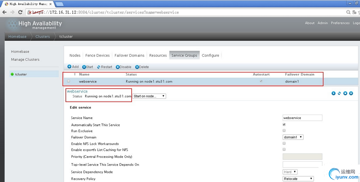The width and height of the screenshot is (360, 182).
Task: Open the Service Dependency Mode Hard dropdown
Action: (290, 172)
